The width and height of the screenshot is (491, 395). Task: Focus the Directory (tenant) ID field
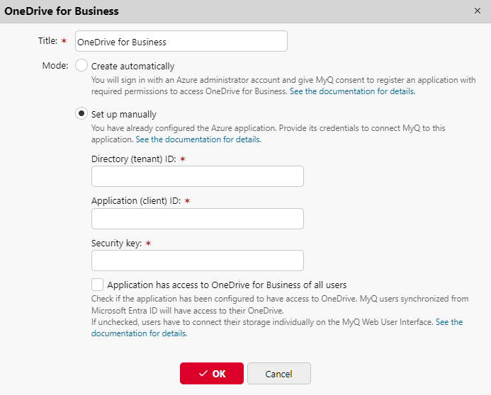(197, 176)
